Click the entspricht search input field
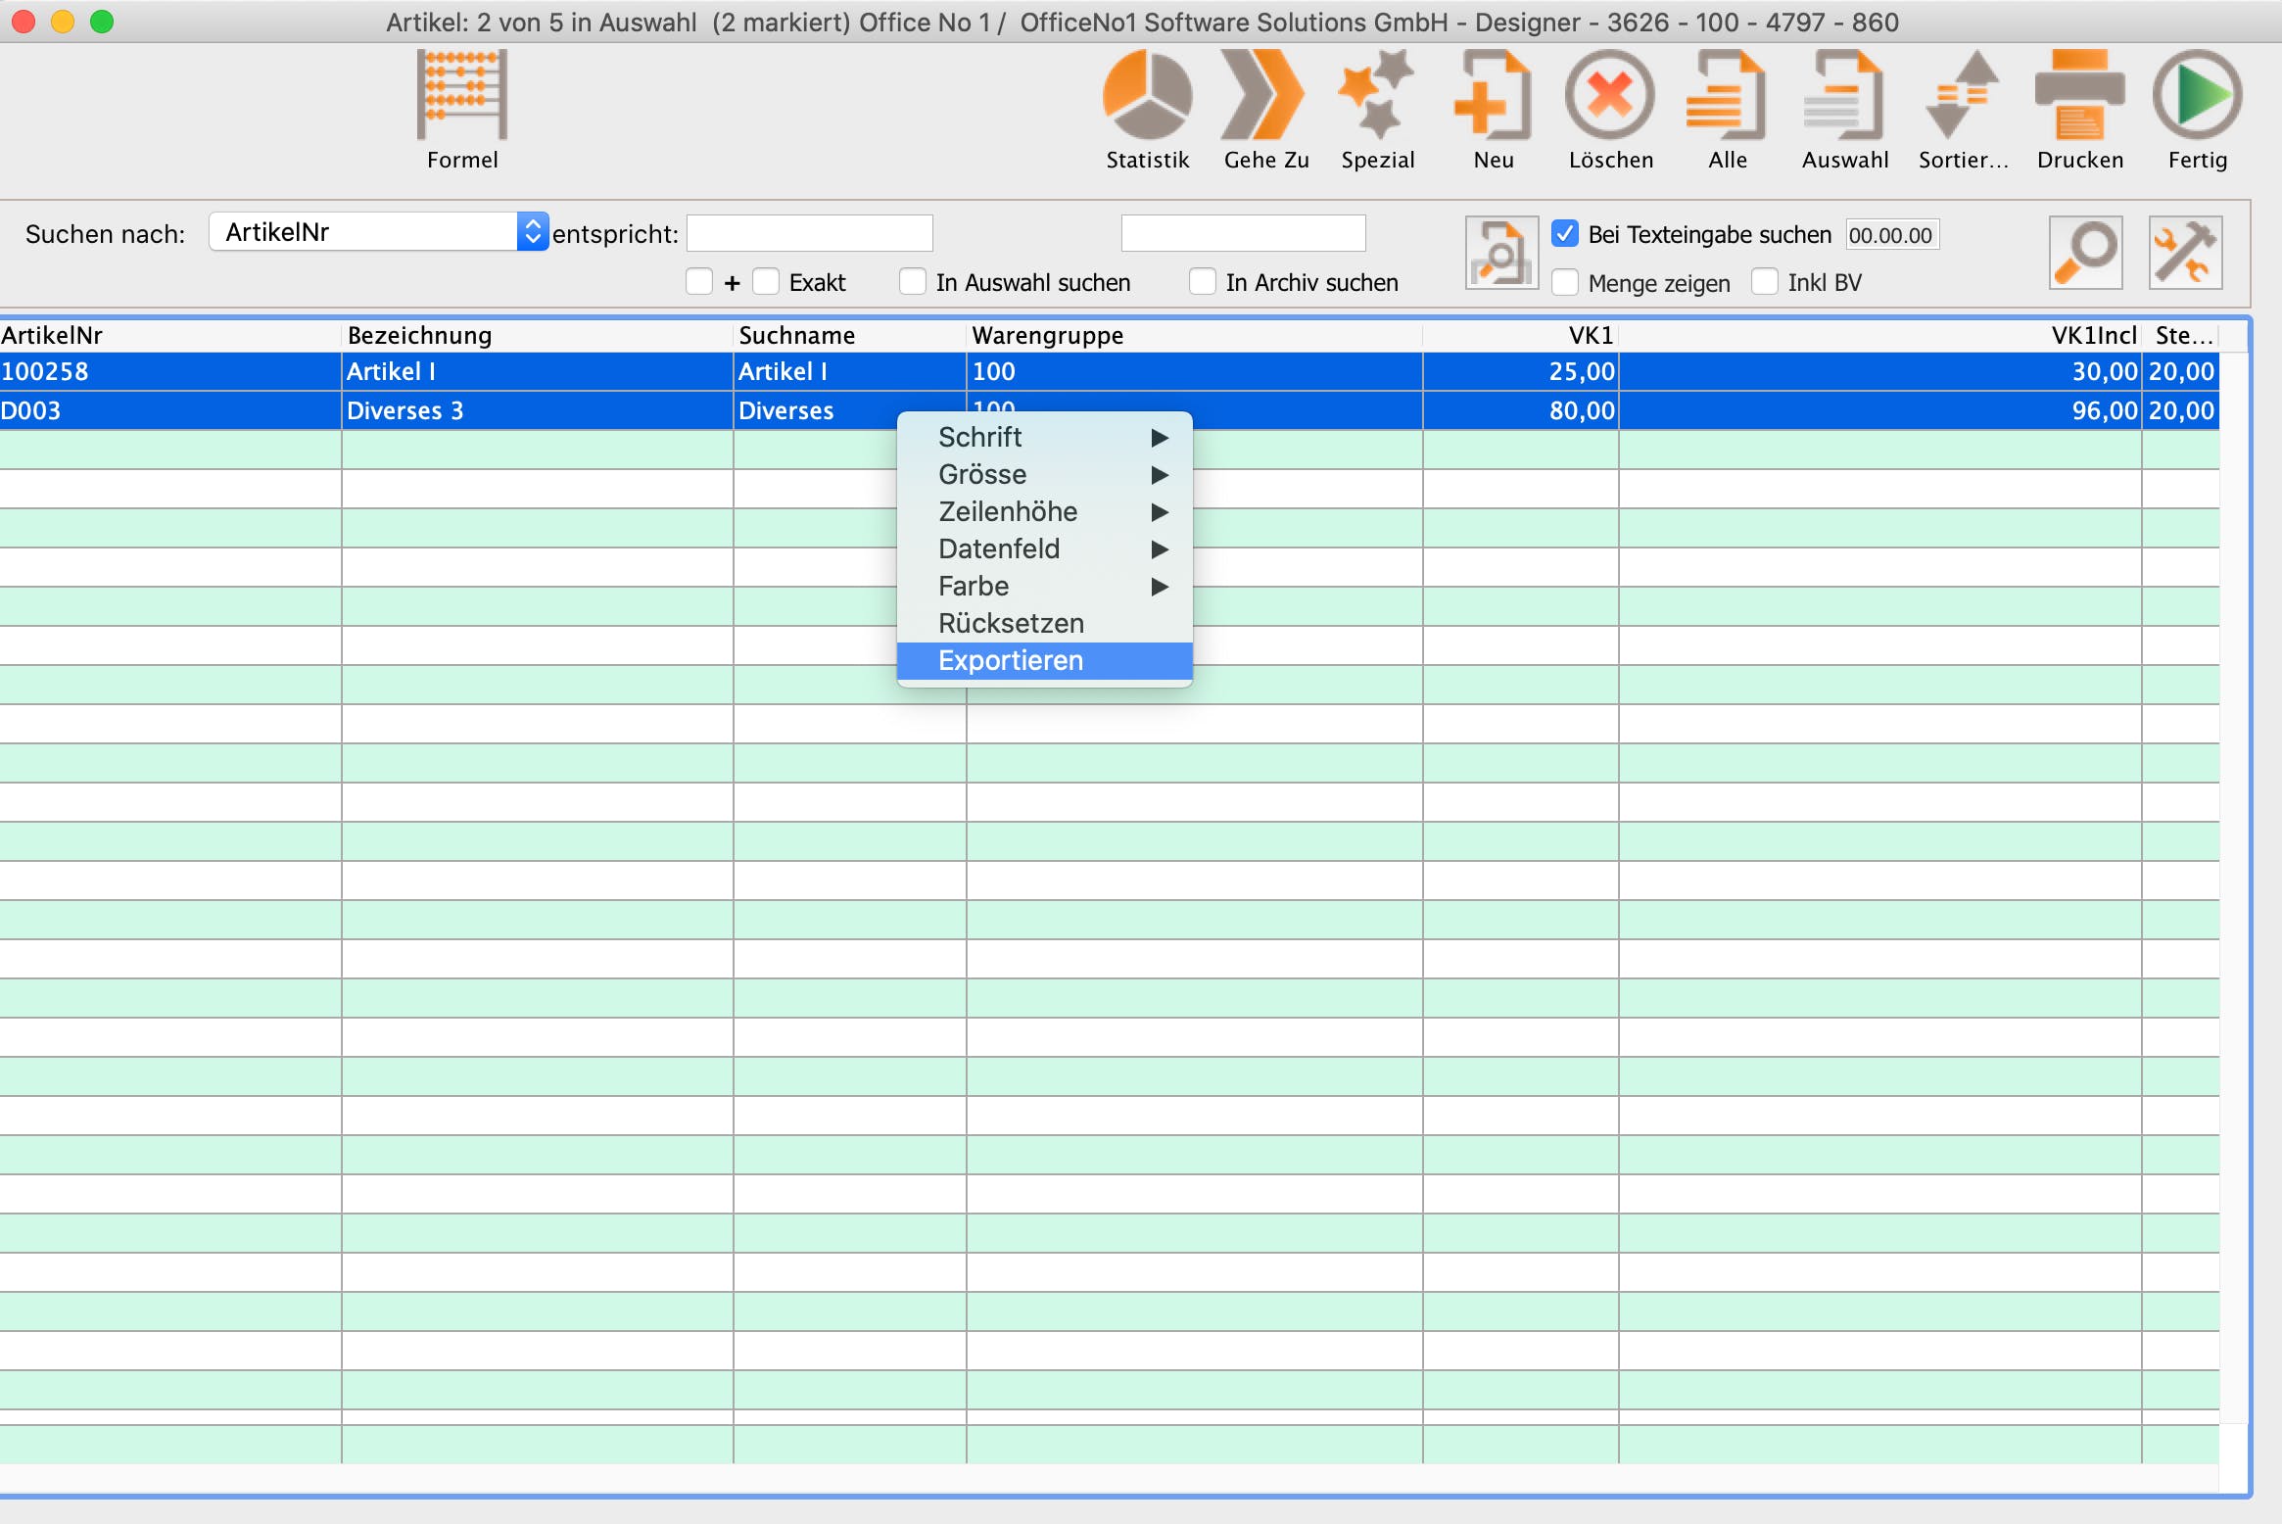This screenshot has width=2282, height=1524. pos(810,233)
